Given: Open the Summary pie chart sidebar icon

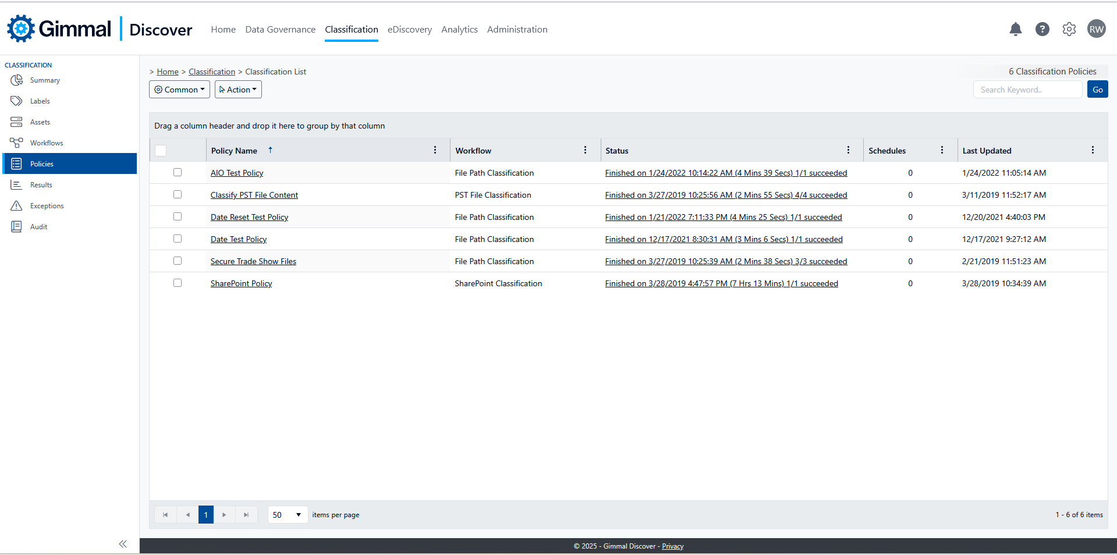Looking at the screenshot, I should click(x=16, y=80).
